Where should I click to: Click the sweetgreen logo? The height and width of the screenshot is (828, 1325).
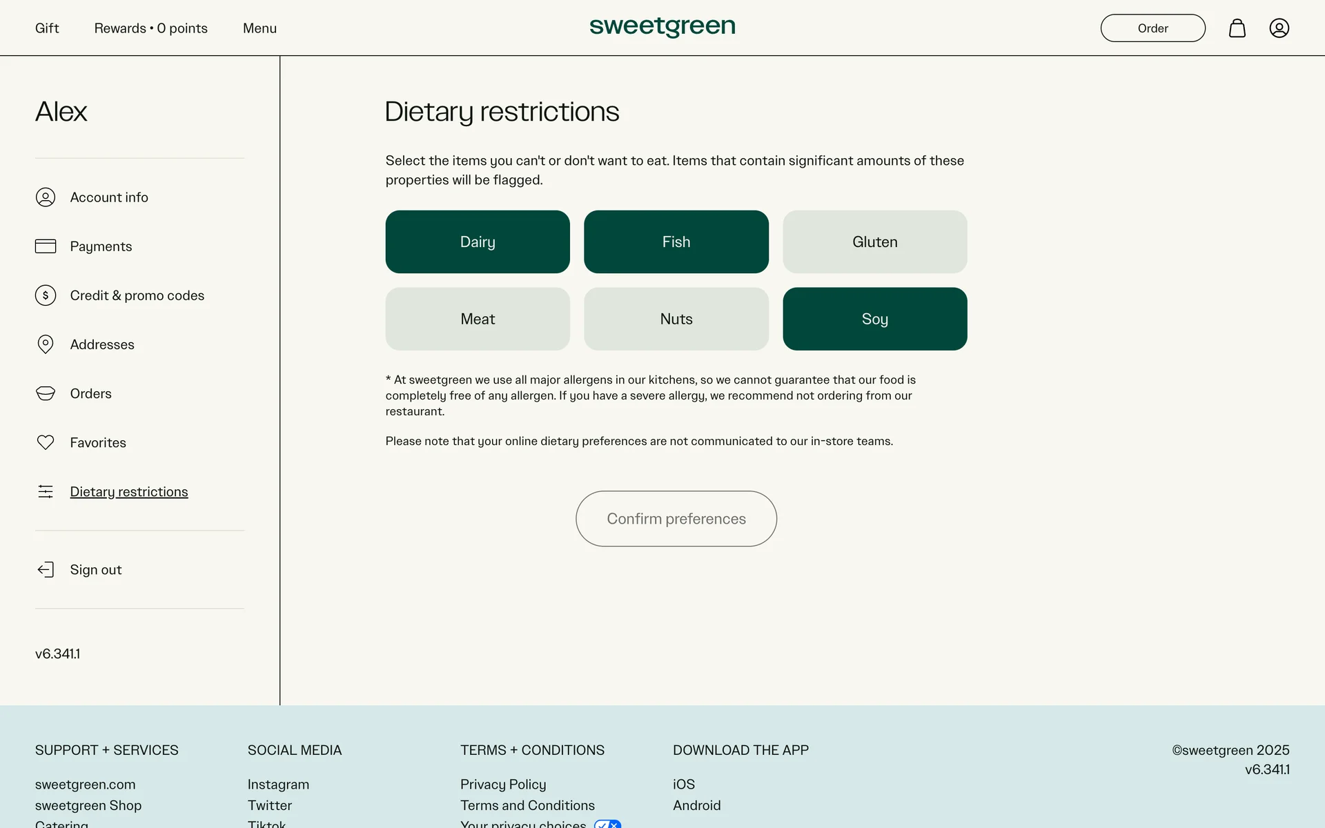[x=662, y=27]
